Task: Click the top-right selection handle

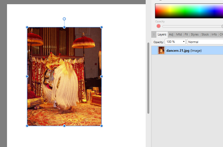Action: coord(101,27)
